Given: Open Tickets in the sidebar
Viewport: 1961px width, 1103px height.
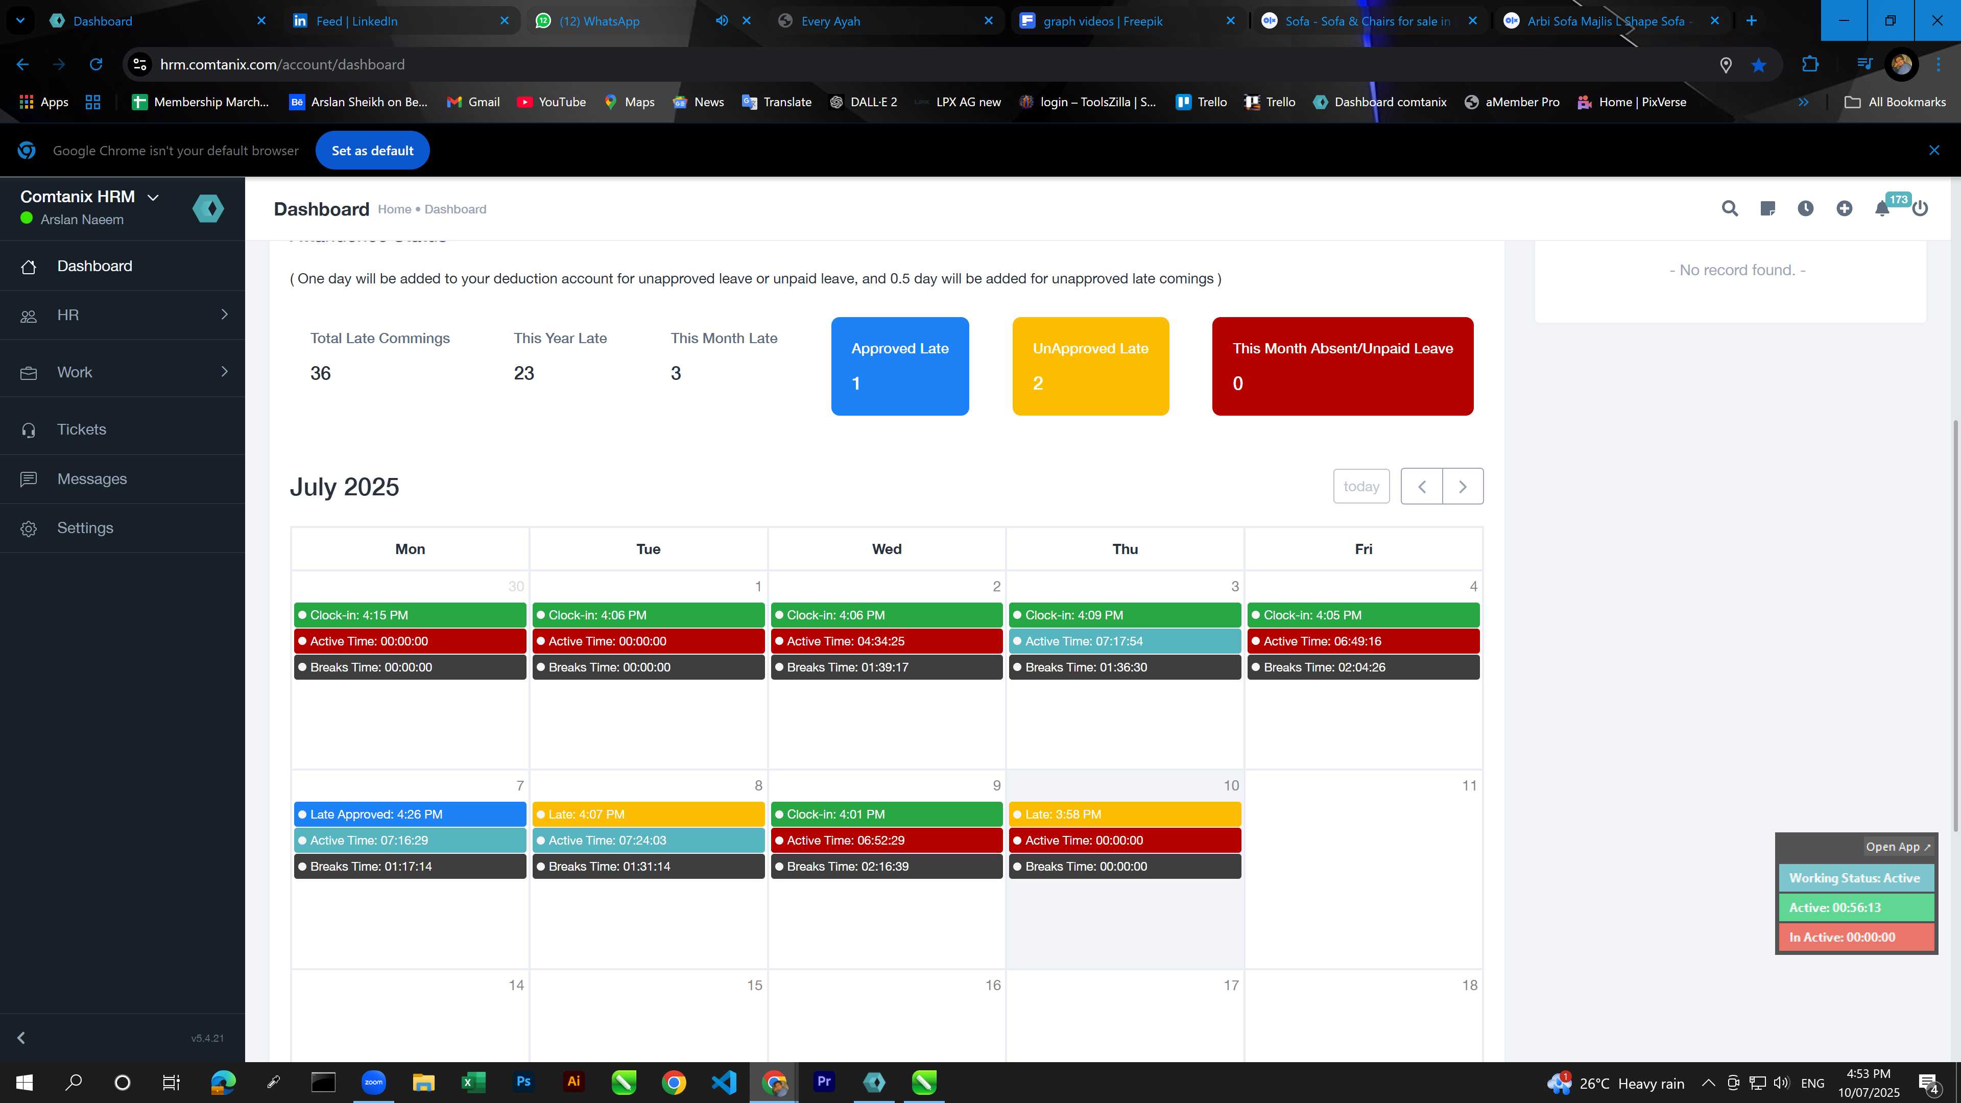Looking at the screenshot, I should [x=123, y=429].
